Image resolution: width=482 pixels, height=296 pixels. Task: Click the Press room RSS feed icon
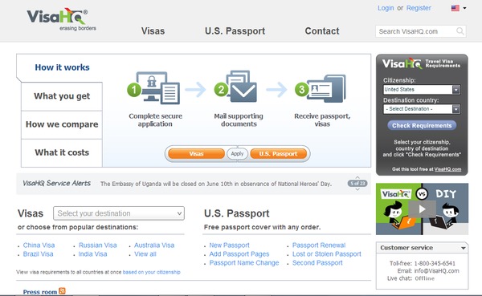pyautogui.click(x=62, y=290)
